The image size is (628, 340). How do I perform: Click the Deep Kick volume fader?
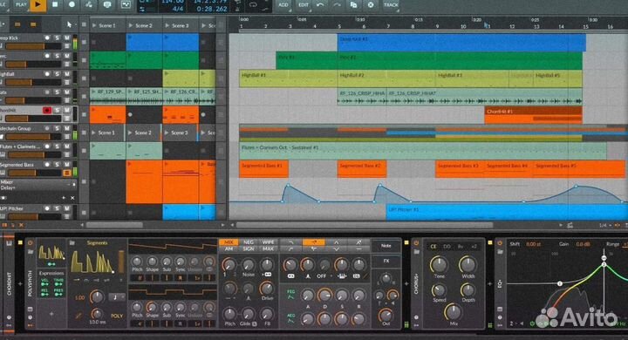(x=32, y=46)
